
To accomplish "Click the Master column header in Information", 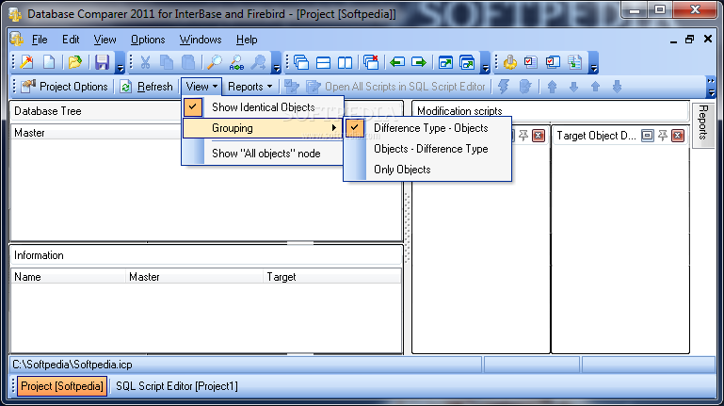I will 194,277.
